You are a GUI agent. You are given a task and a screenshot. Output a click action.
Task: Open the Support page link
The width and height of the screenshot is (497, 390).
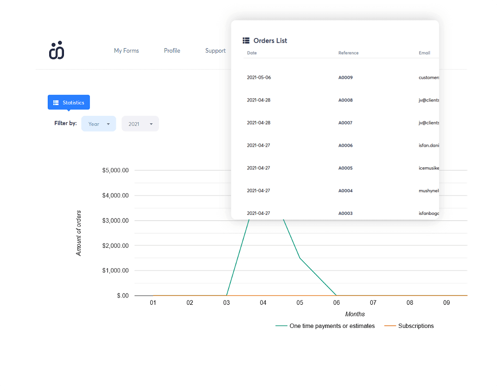point(215,50)
